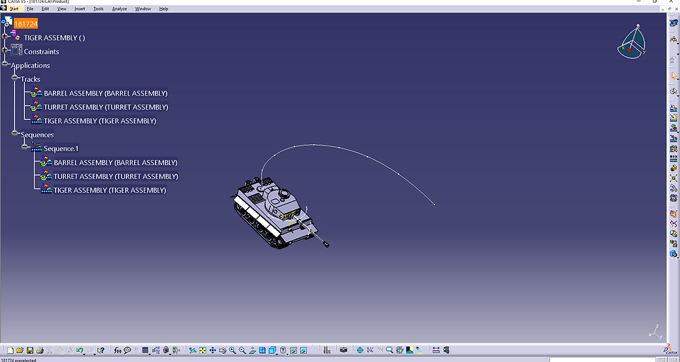680x362 pixels.
Task: Open the Isometric View dropdown arrow
Action: (x=276, y=354)
